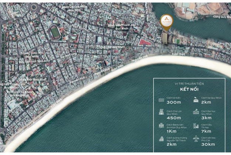Click the 'Cách Ga Quy Nhơn' label

pos(211,98)
